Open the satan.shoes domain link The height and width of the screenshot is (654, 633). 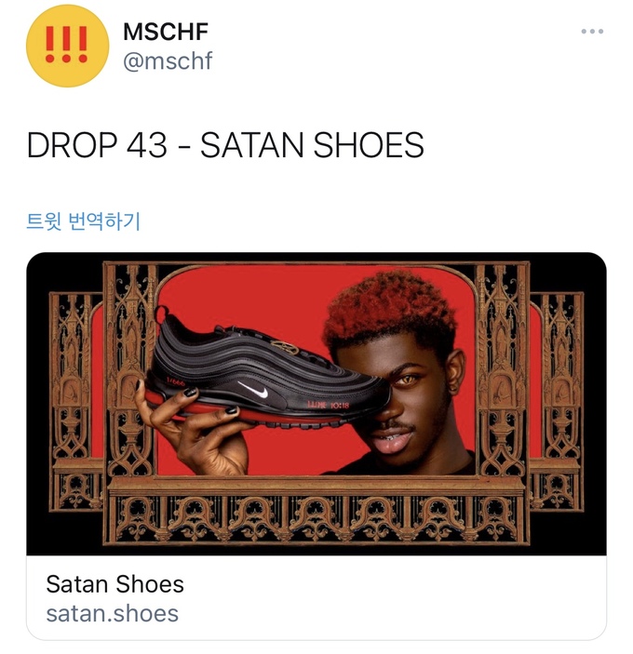(113, 613)
